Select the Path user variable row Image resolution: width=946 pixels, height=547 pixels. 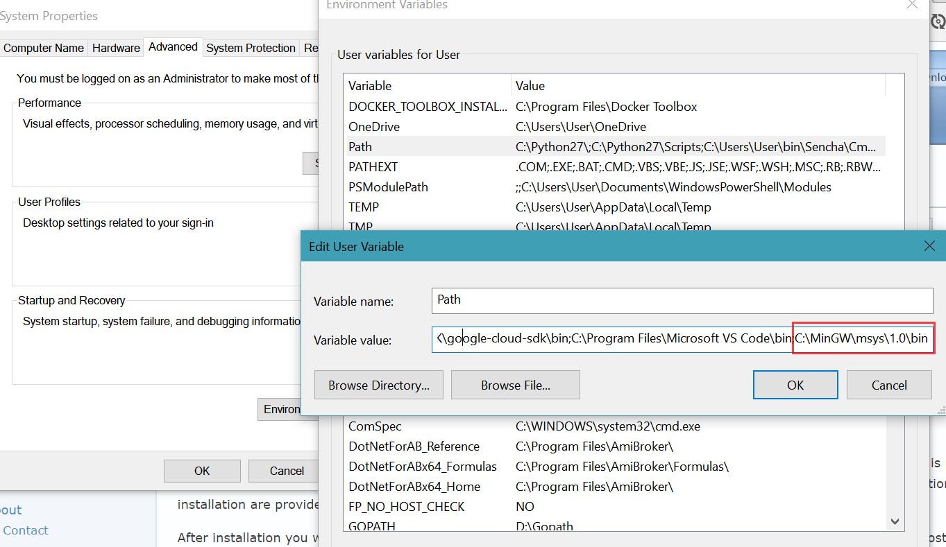coord(486,146)
